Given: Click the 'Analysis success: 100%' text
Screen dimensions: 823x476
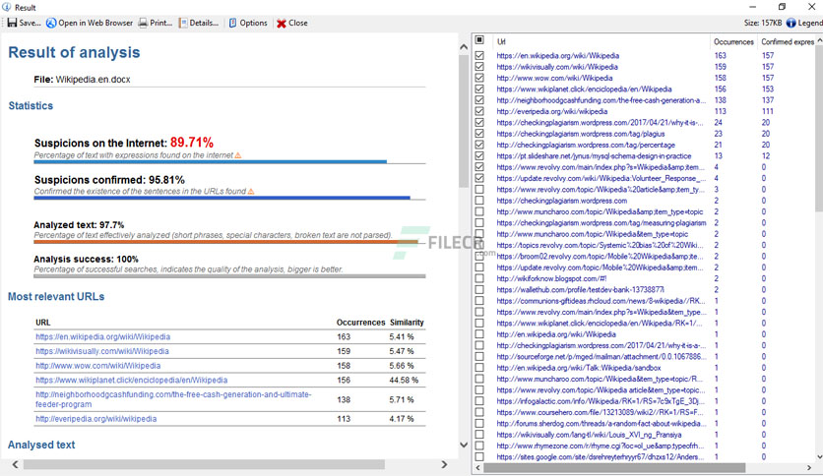Looking at the screenshot, I should (86, 259).
